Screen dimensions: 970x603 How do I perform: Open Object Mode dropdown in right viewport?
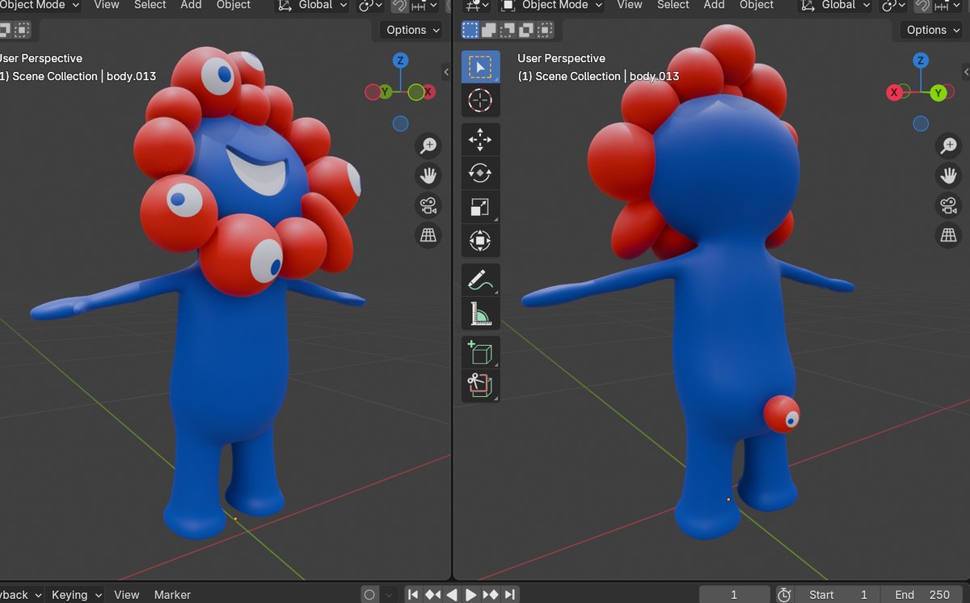552,6
